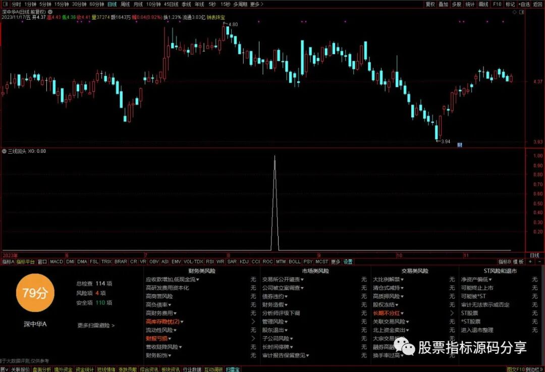Select the OBV indicator
Image resolution: width=545 pixels, height=372 pixels.
(154, 262)
